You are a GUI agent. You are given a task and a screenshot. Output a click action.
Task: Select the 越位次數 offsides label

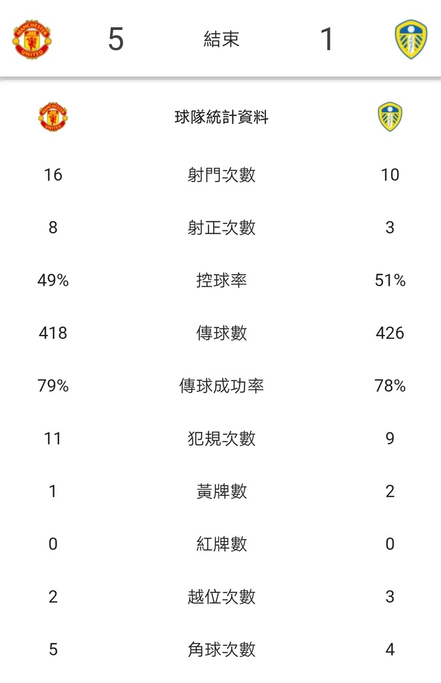[221, 597]
